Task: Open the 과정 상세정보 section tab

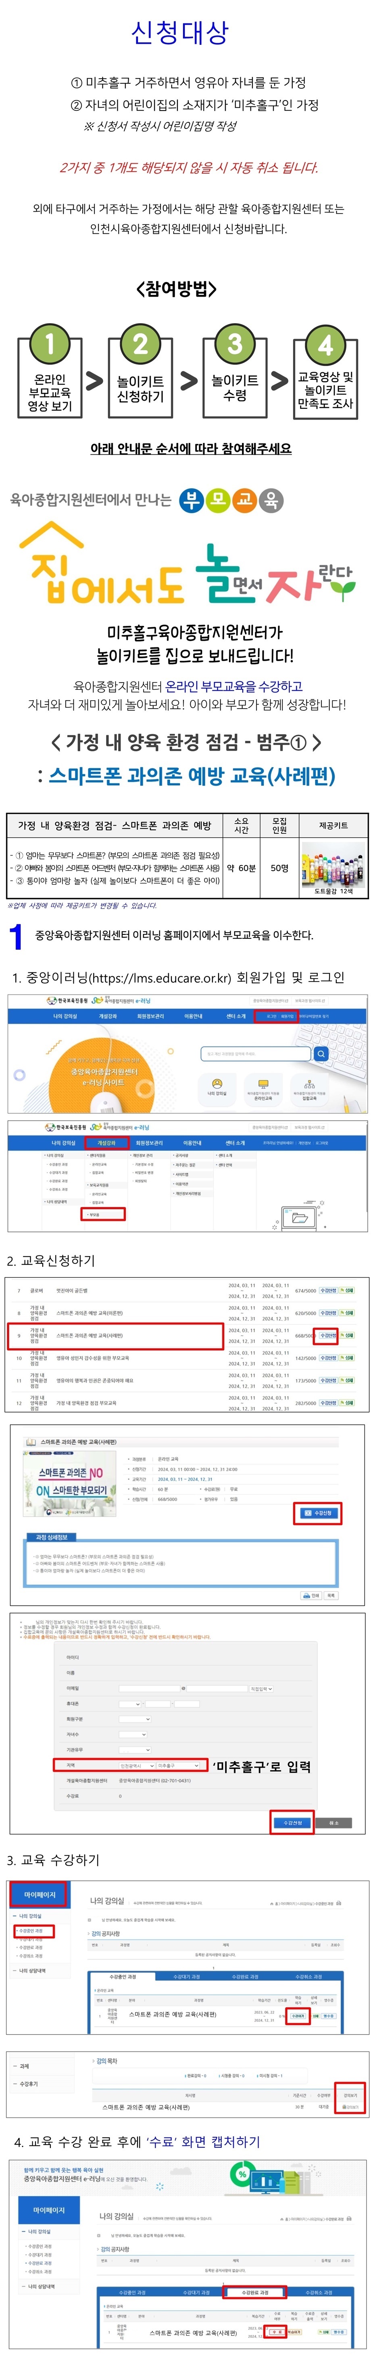Action: [x=51, y=1537]
